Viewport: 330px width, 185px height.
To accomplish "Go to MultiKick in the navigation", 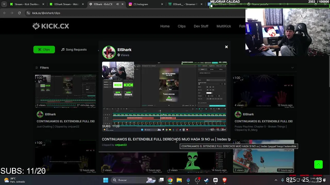I will [224, 26].
